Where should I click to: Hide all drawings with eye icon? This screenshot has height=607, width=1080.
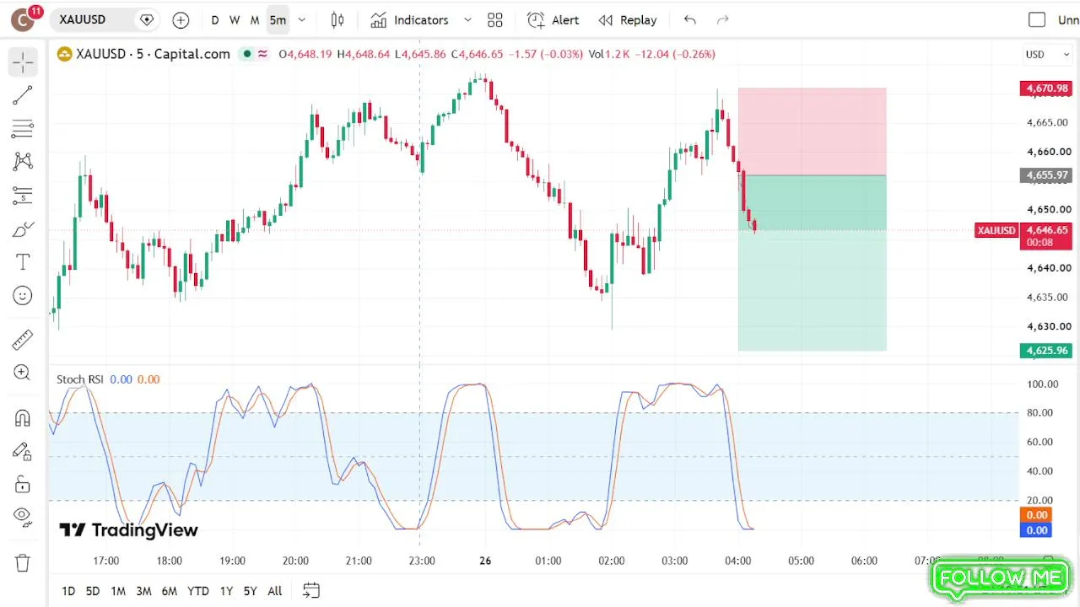pyautogui.click(x=22, y=516)
